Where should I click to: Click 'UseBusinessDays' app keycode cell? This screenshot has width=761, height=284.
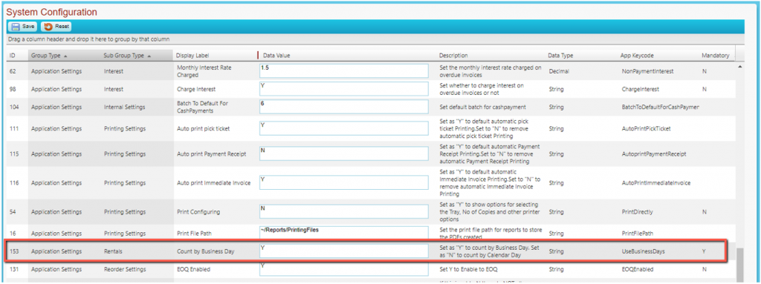[x=643, y=252]
